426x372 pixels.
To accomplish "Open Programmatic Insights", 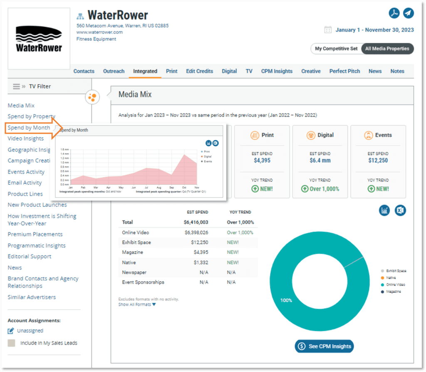I will (x=37, y=246).
